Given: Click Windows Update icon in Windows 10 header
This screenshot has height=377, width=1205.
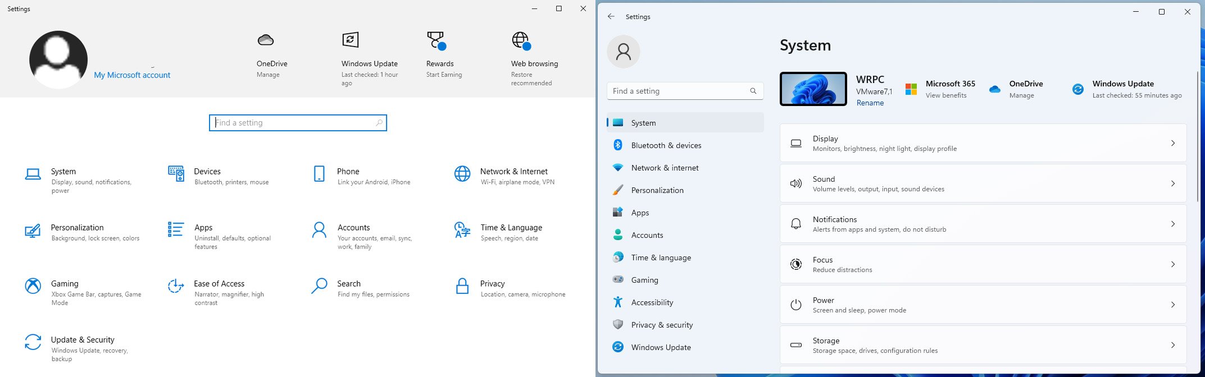Looking at the screenshot, I should pos(350,40).
